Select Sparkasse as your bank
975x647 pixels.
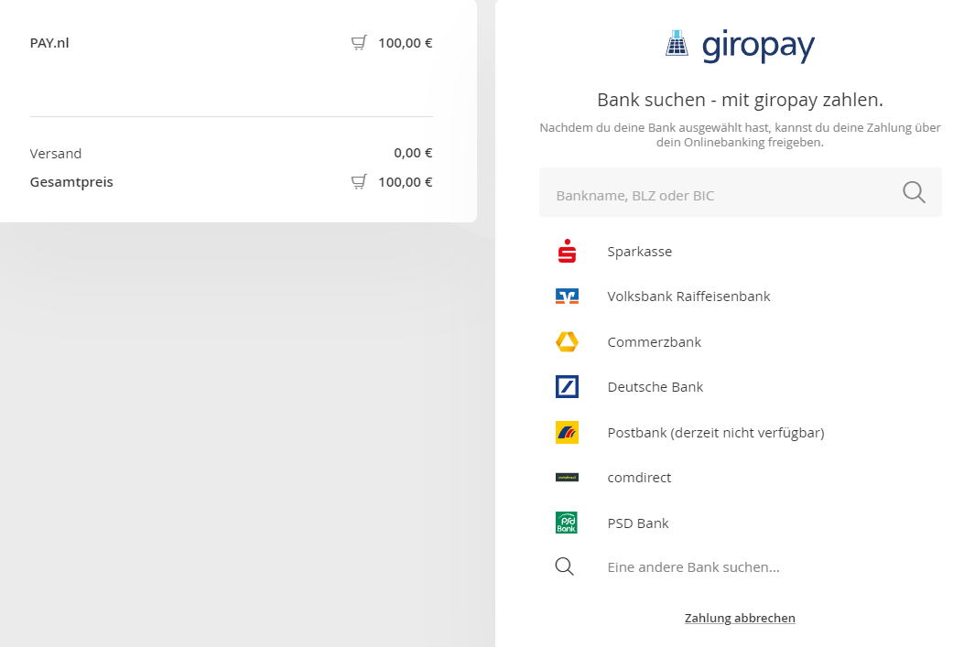(640, 252)
